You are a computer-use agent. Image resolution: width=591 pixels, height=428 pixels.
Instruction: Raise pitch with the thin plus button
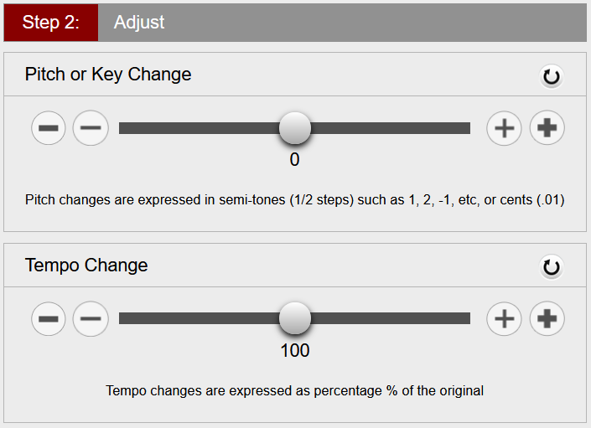(x=505, y=128)
